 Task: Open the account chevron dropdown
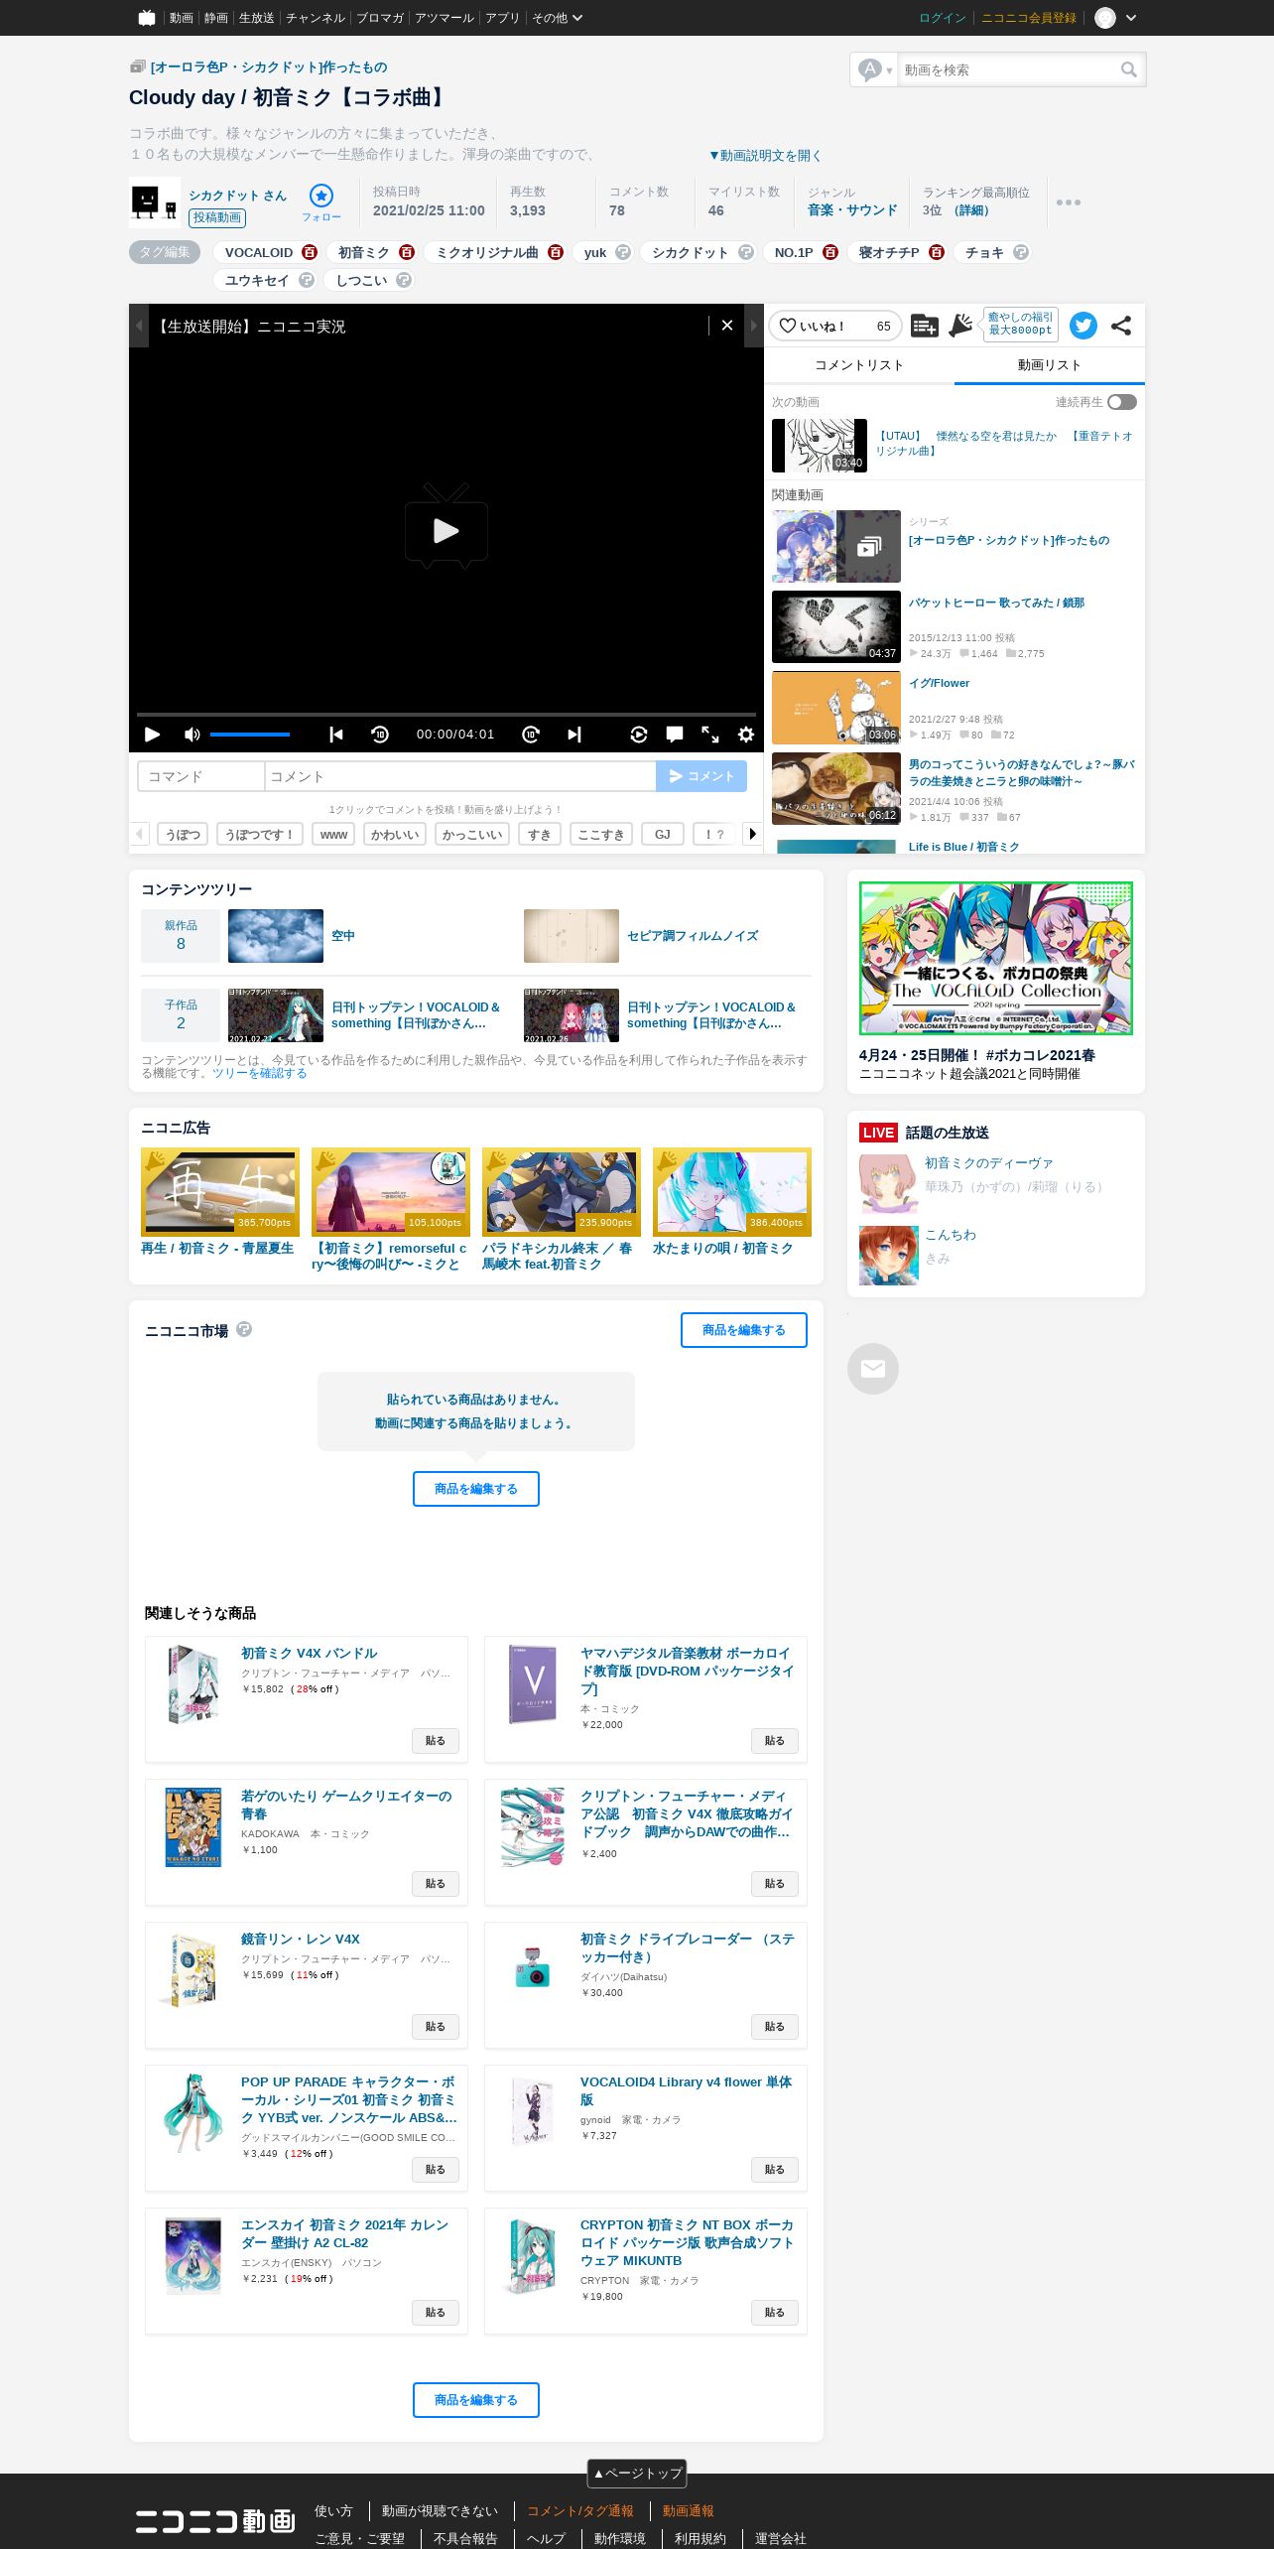pyautogui.click(x=1131, y=18)
